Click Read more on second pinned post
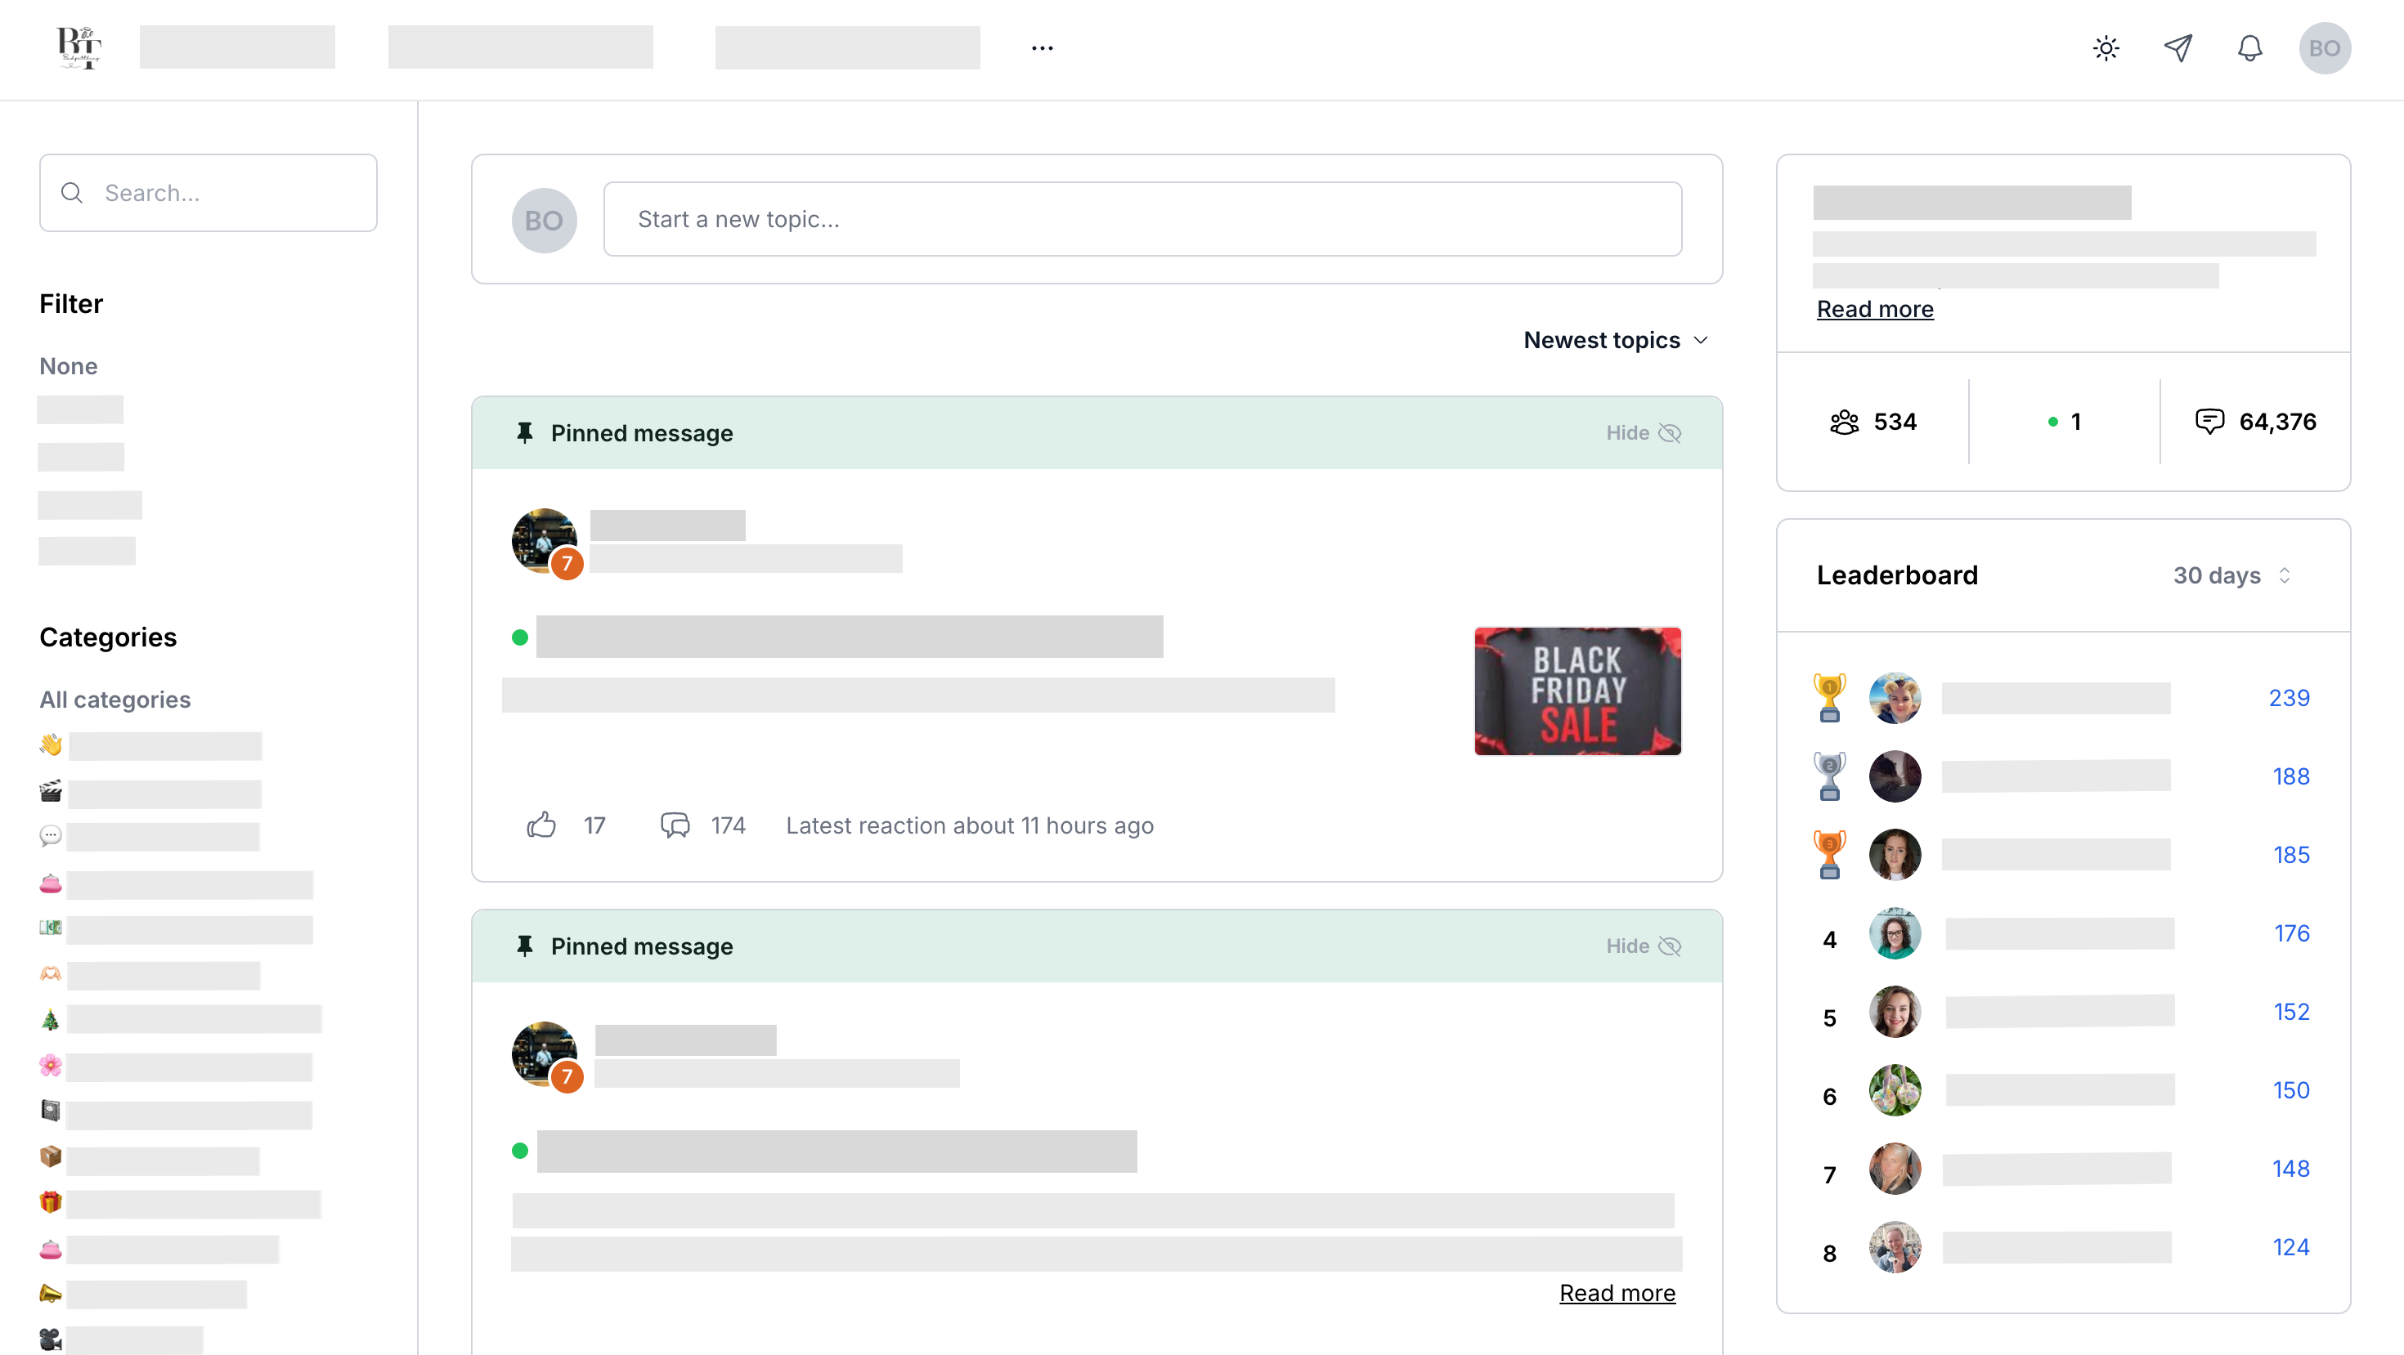Viewport: 2404px width, 1355px height. [1617, 1293]
